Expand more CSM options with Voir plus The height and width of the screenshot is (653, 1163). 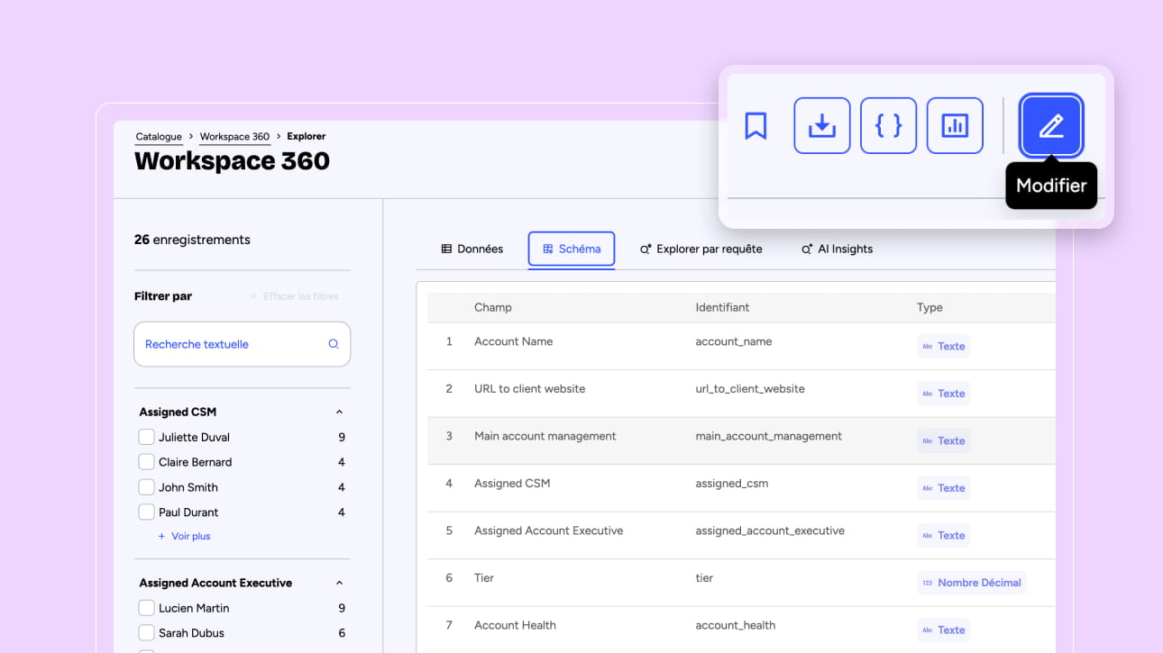(x=185, y=536)
